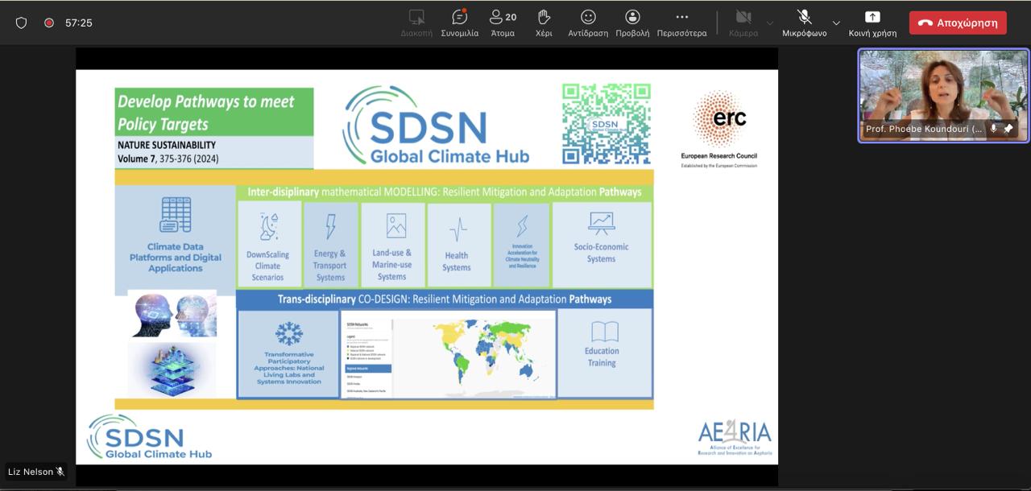
Task: Expand the arrow next to Κάμερα
Action: pyautogui.click(x=769, y=23)
